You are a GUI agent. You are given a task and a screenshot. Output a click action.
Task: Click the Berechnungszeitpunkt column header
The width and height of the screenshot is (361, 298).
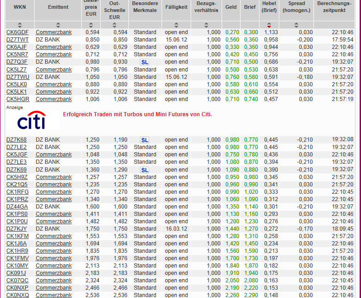[334, 7]
